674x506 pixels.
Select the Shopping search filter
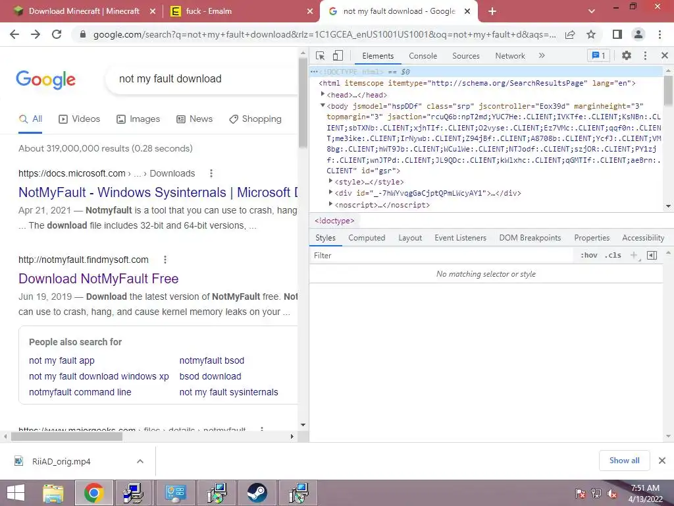click(255, 119)
